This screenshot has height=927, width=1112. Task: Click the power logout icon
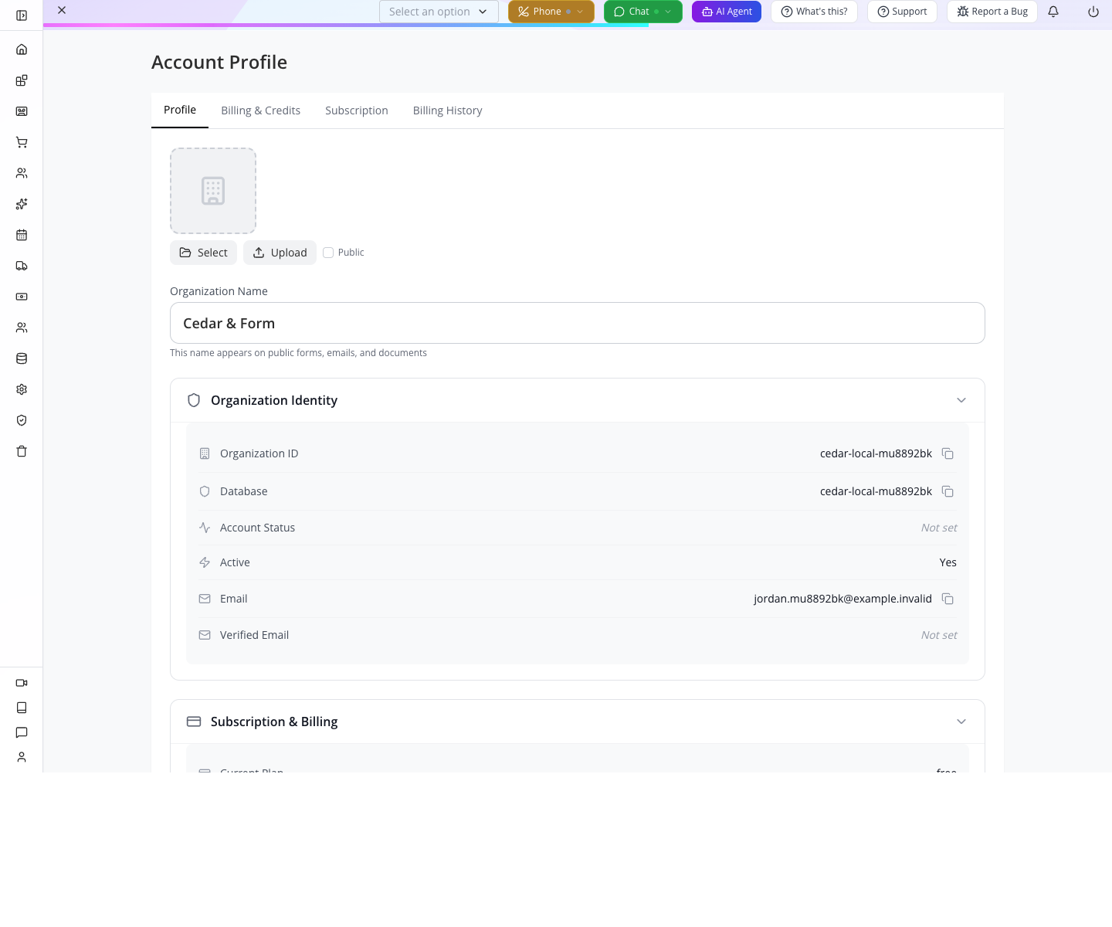[1093, 12]
